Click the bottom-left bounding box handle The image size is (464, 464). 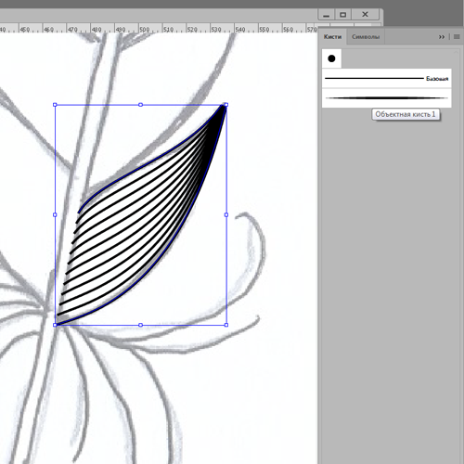55,325
